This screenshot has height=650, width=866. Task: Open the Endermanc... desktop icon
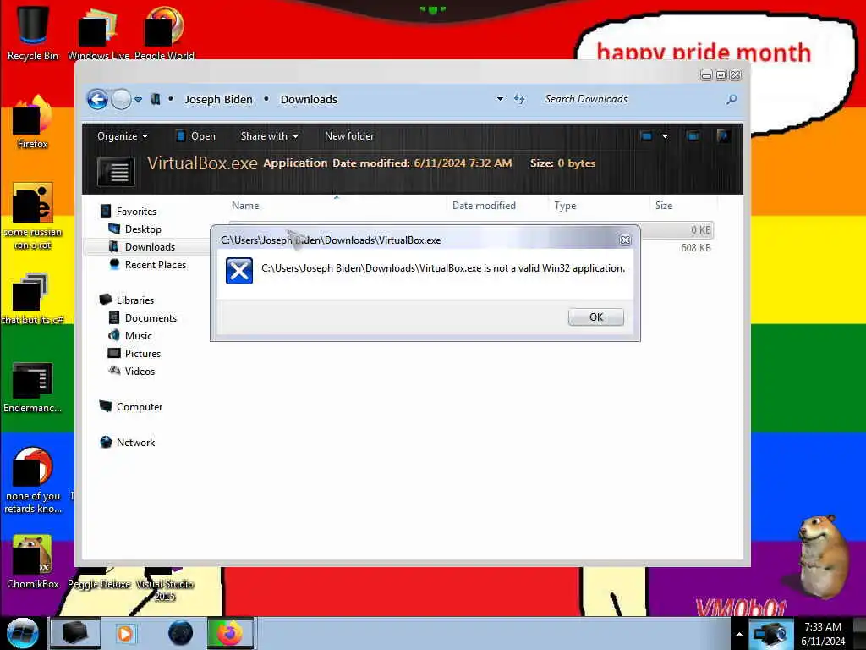[33, 387]
